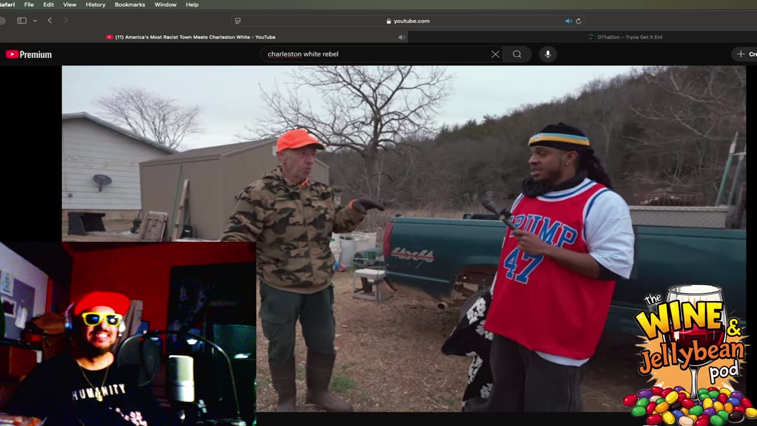Open the History menu

tap(95, 5)
